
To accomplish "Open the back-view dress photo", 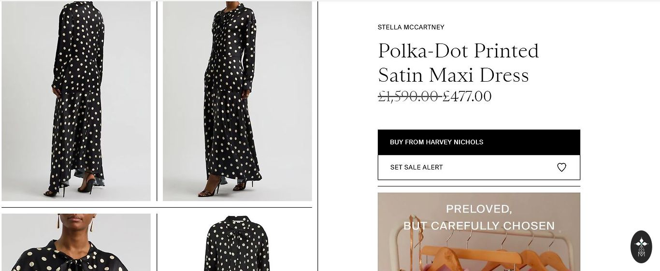I will tap(76, 100).
